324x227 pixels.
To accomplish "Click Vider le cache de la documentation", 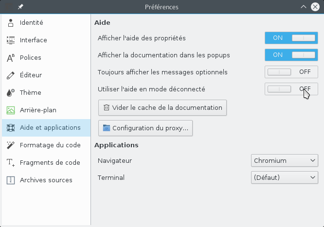I will (x=162, y=107).
